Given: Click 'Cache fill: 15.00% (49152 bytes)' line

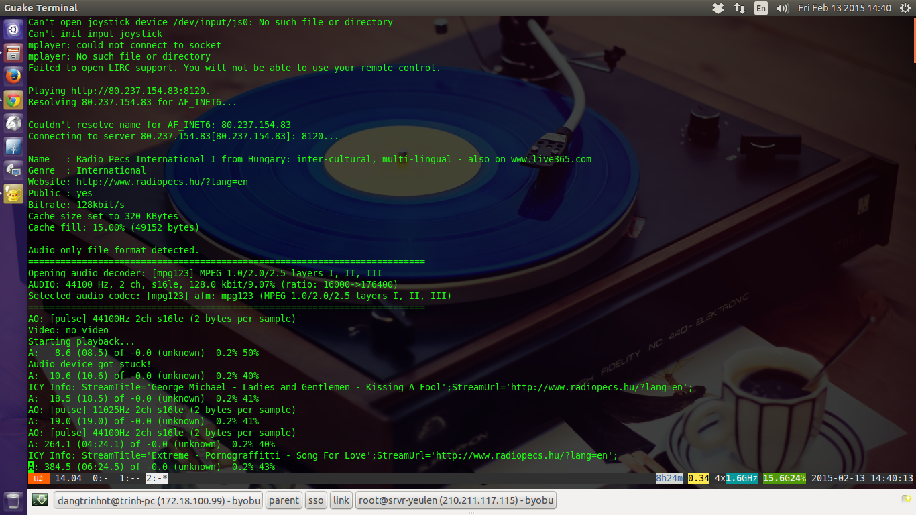Looking at the screenshot, I should 114,227.
